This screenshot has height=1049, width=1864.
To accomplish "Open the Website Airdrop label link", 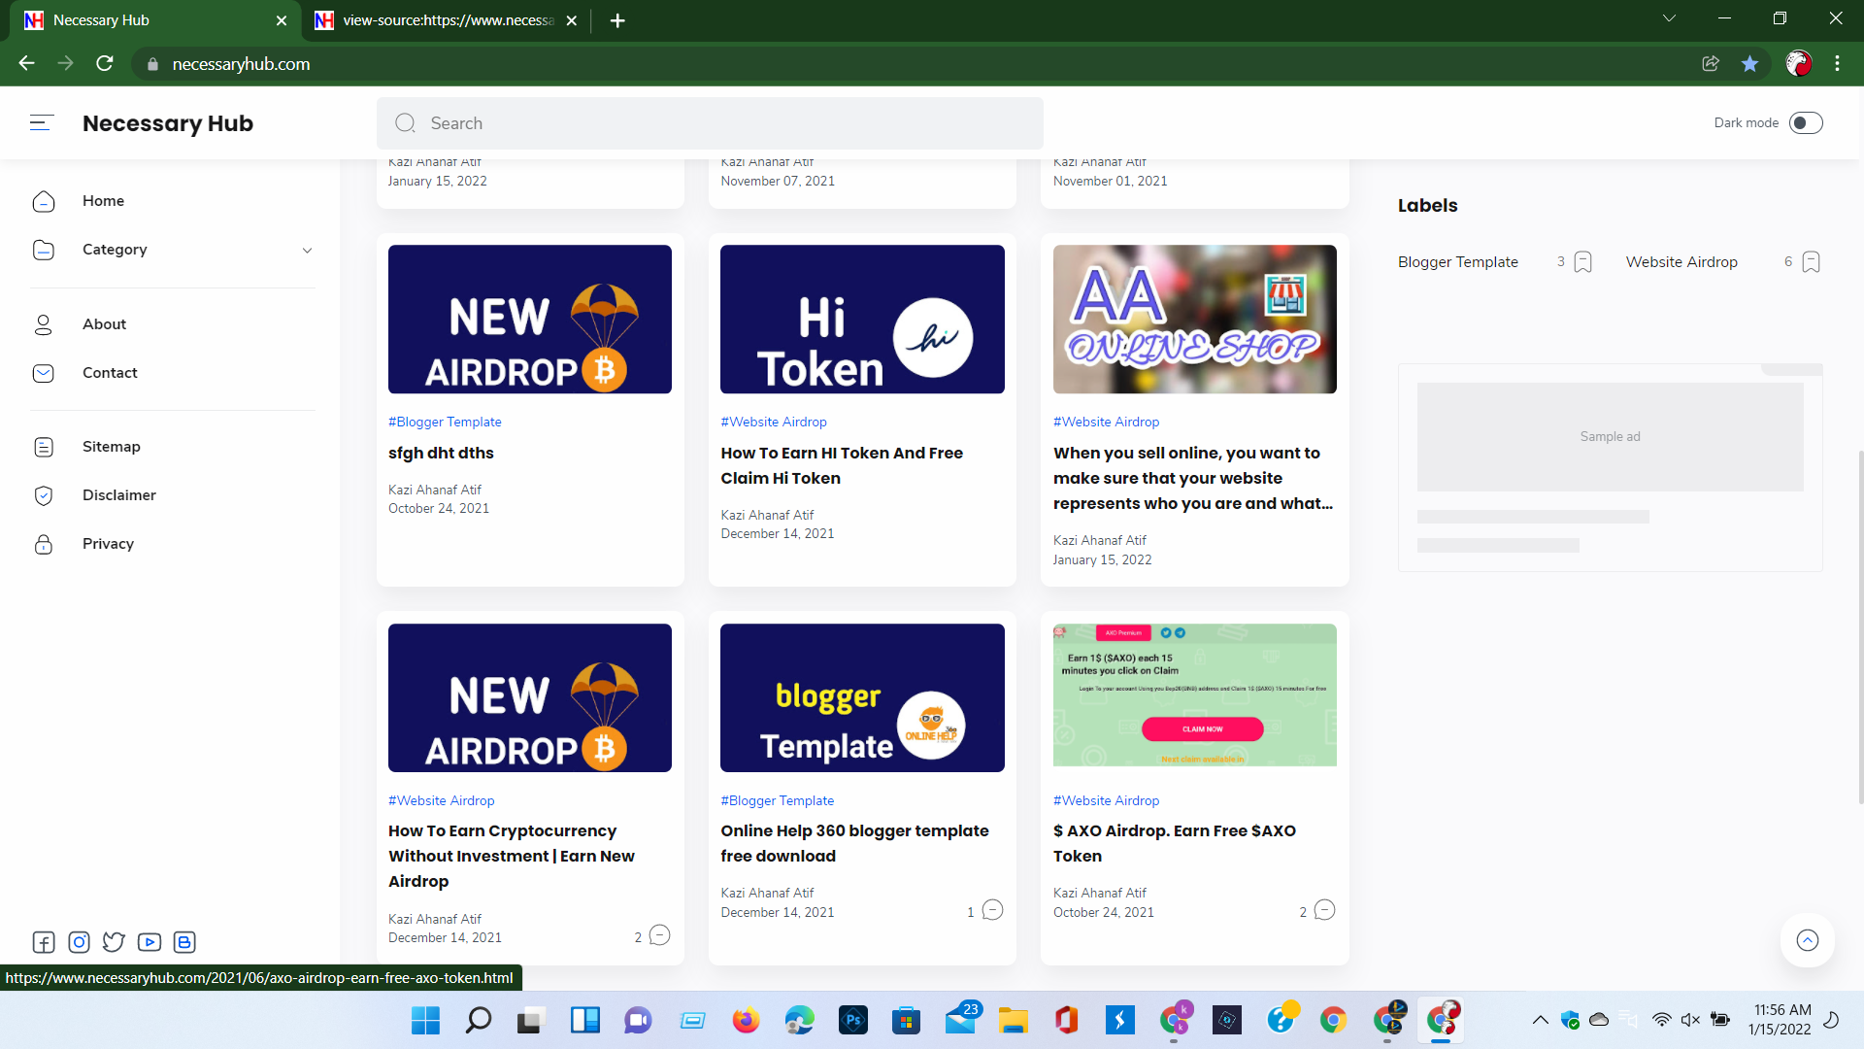I will (x=1681, y=262).
